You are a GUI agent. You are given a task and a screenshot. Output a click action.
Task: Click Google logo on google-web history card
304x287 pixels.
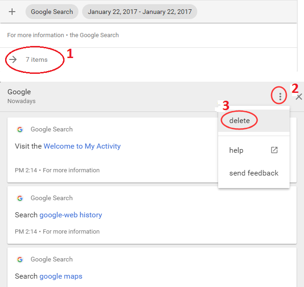tap(19, 198)
